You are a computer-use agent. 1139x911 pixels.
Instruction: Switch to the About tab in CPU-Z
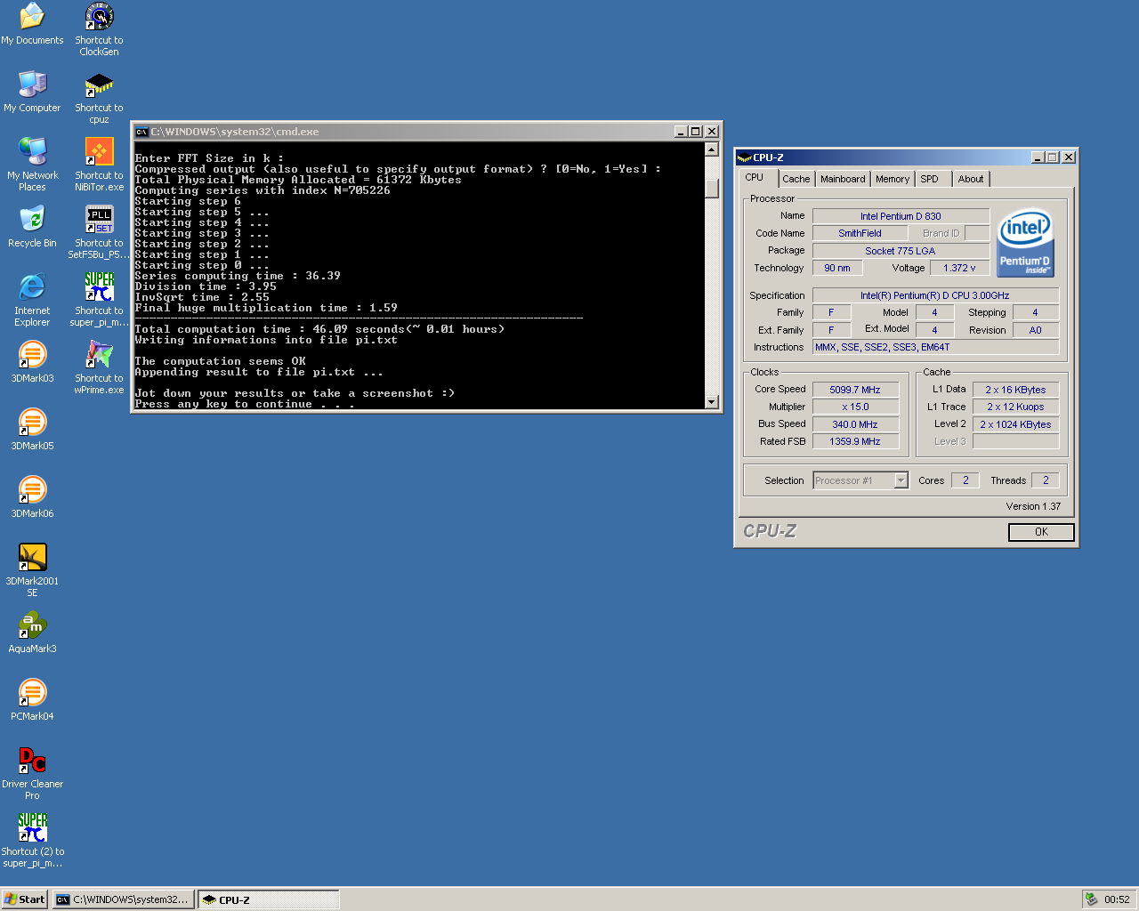pyautogui.click(x=971, y=179)
